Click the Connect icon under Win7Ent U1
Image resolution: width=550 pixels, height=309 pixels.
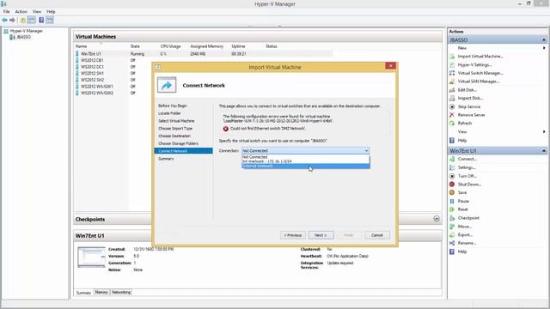(x=452, y=159)
